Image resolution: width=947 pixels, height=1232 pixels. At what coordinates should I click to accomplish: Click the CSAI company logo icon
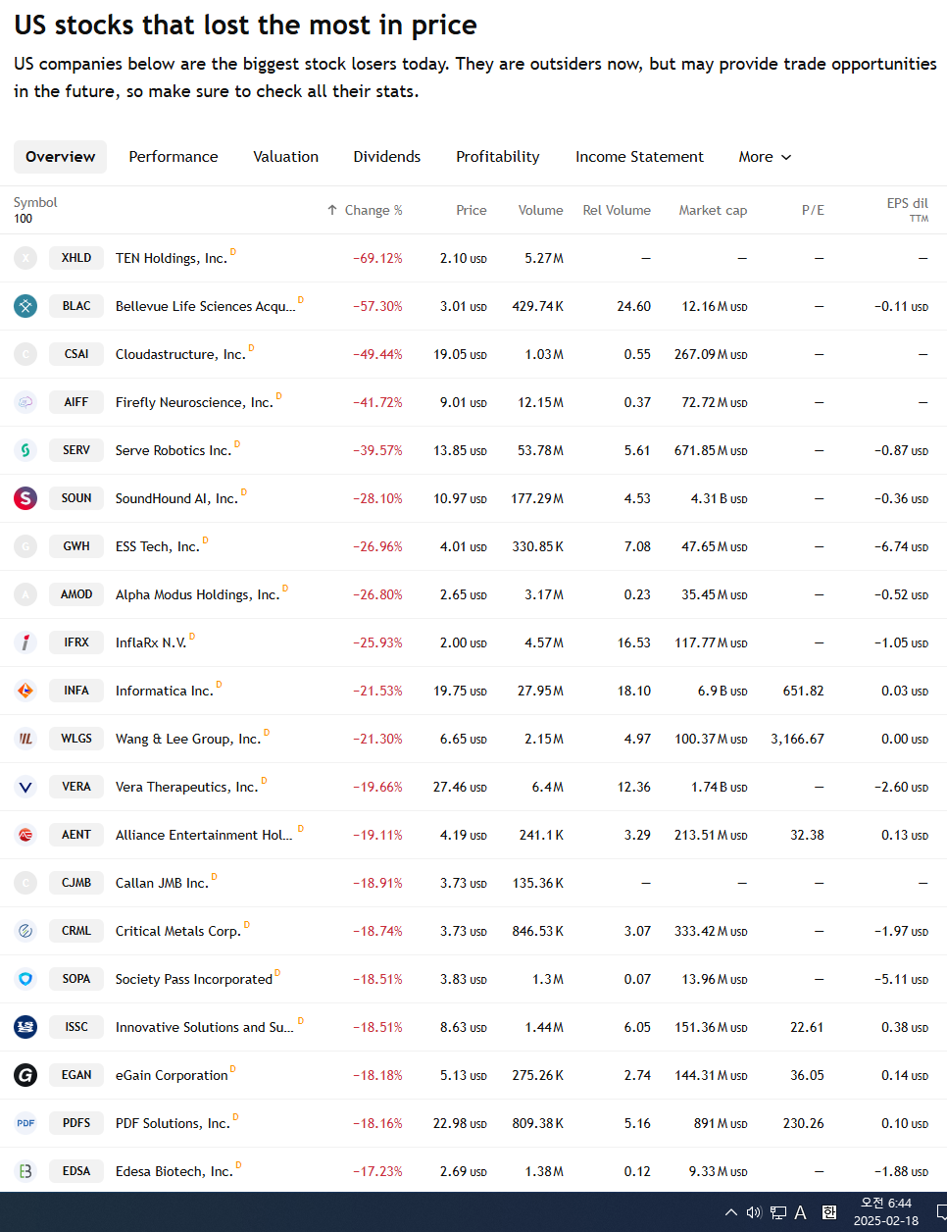(25, 354)
